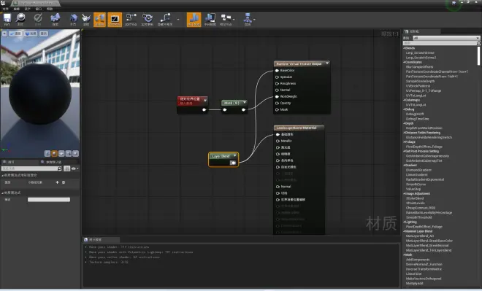This screenshot has width=482, height=291.
Task: Click the property matrix grid icon
Action: click(x=66, y=168)
